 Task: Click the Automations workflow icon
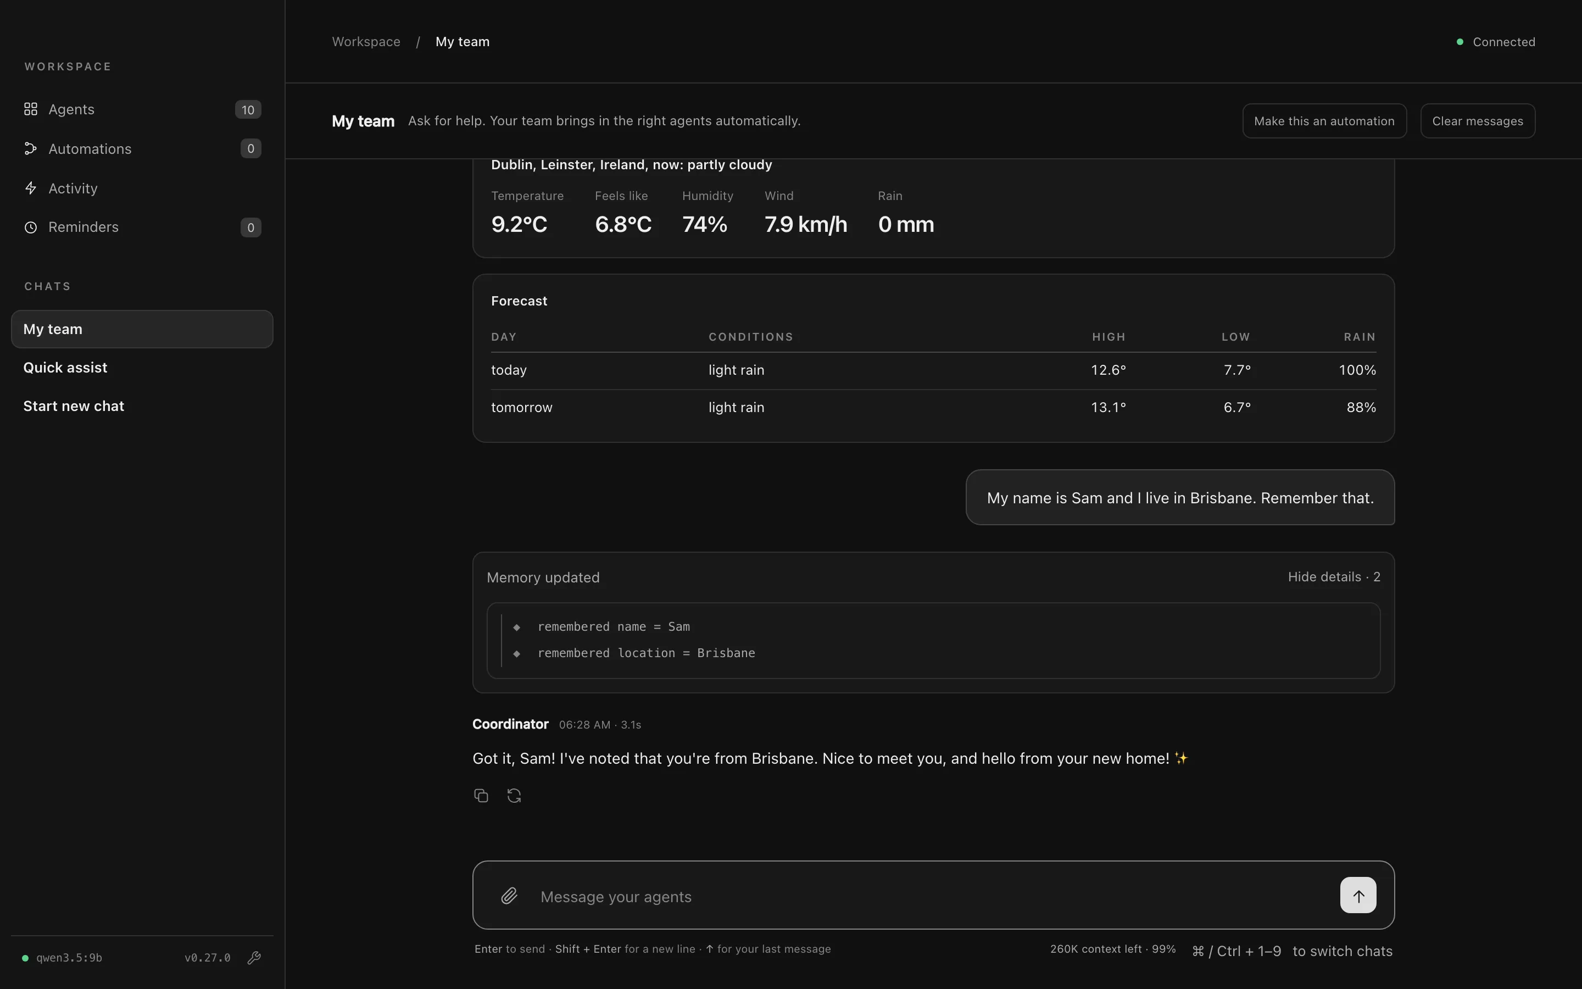31,148
